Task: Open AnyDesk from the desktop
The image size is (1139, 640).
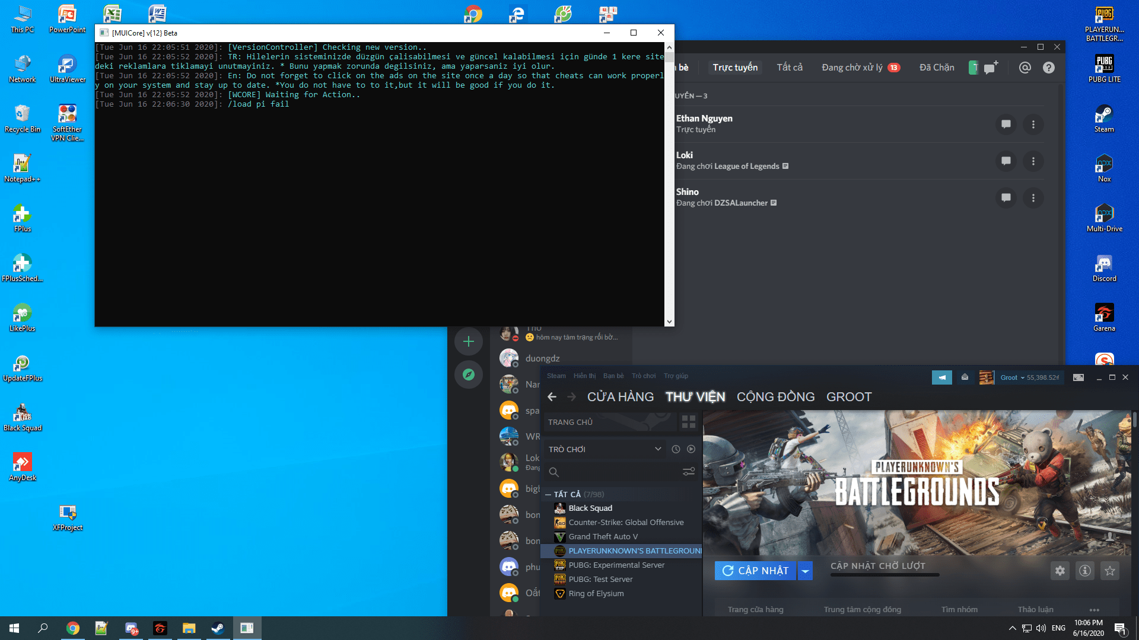Action: [23, 467]
